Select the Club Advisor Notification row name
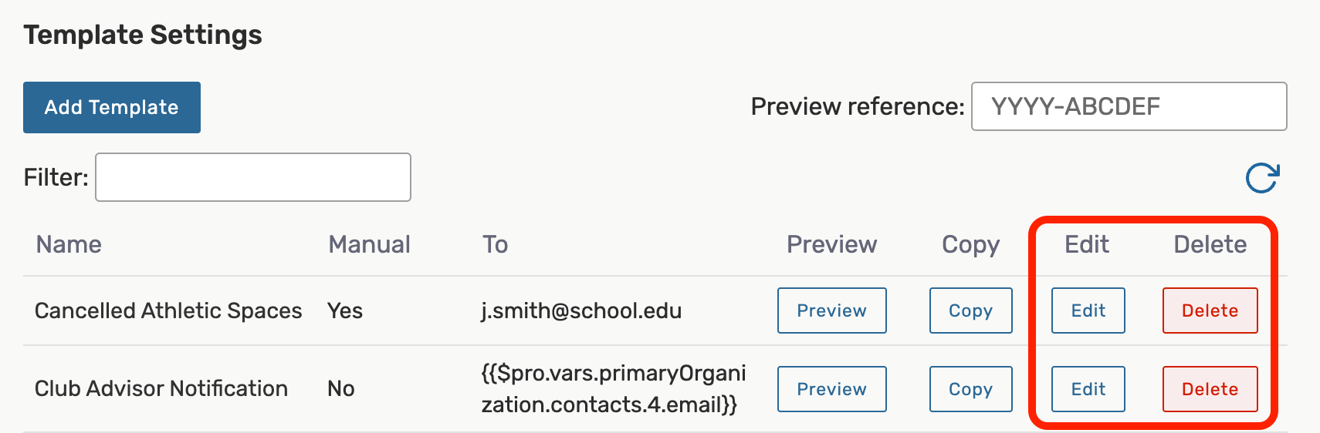This screenshot has width=1320, height=433. [161, 388]
